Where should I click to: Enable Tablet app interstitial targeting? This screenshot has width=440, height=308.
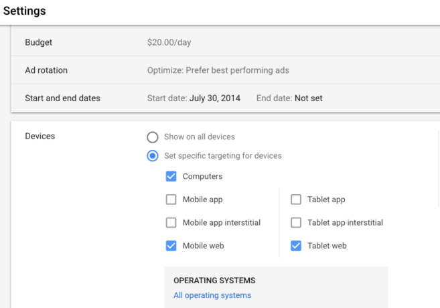(x=296, y=223)
